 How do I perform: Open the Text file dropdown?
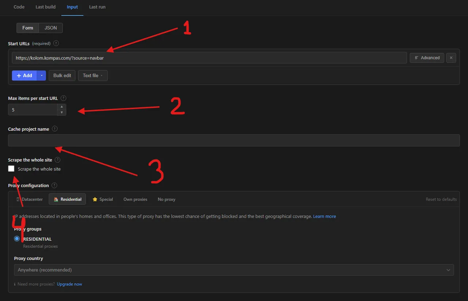tap(93, 75)
